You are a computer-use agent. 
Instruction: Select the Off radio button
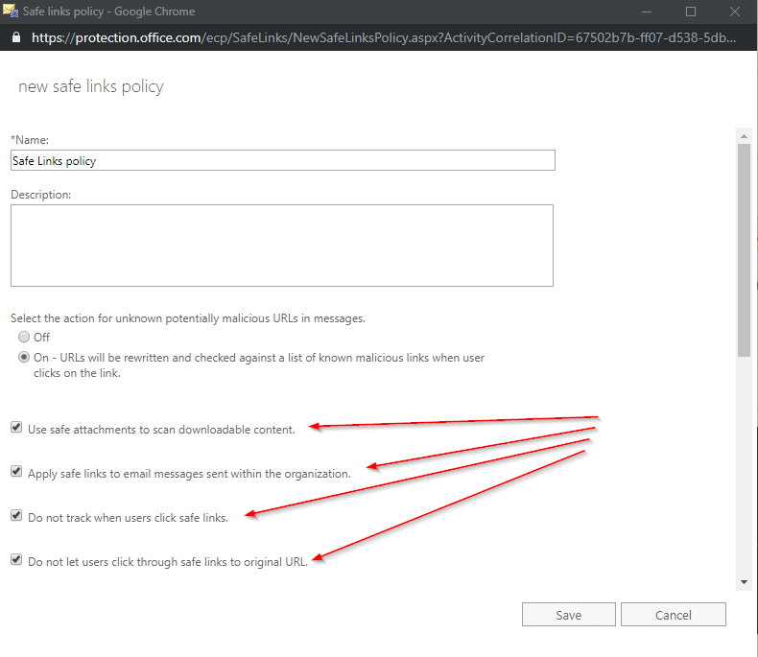[24, 338]
